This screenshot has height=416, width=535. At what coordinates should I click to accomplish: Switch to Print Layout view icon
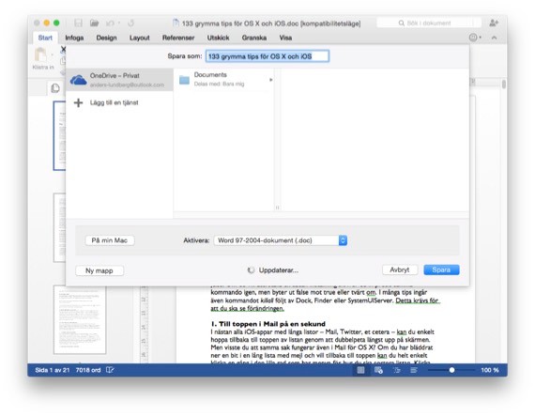point(360,370)
